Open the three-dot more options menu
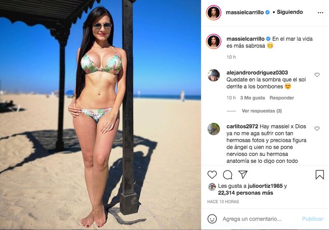 (320, 13)
